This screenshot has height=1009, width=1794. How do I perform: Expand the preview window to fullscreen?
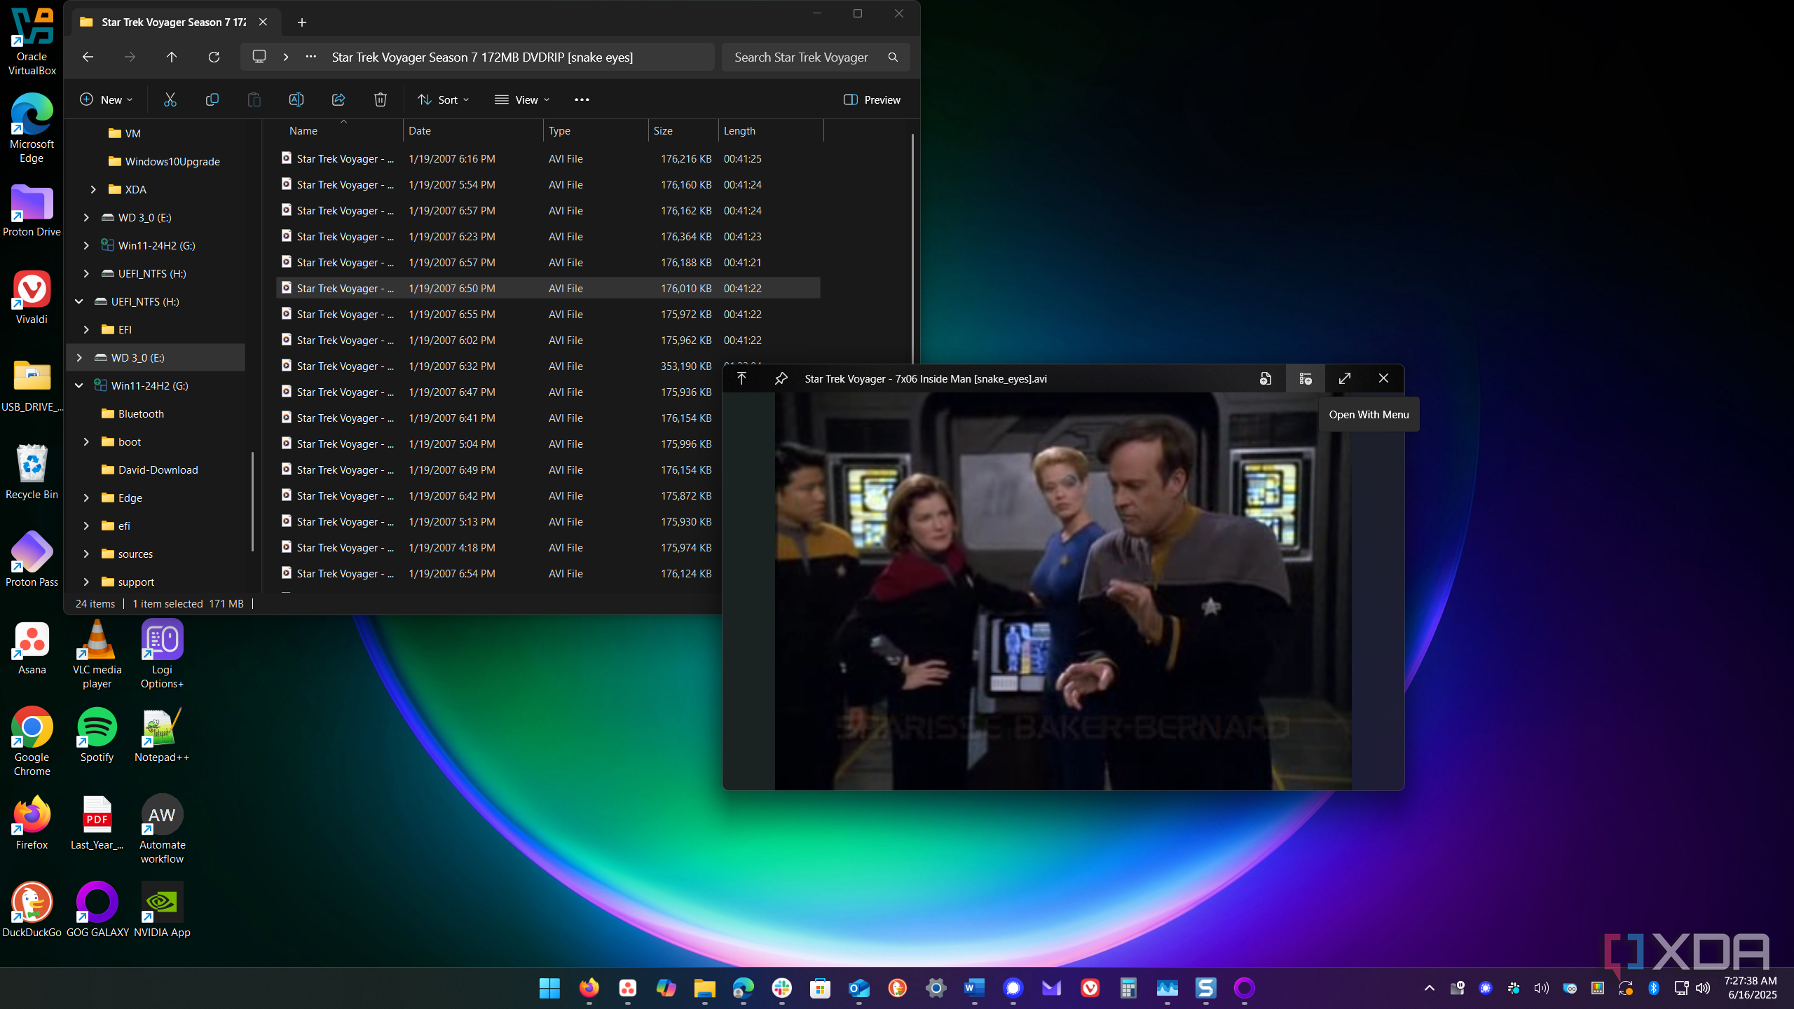(x=1344, y=378)
